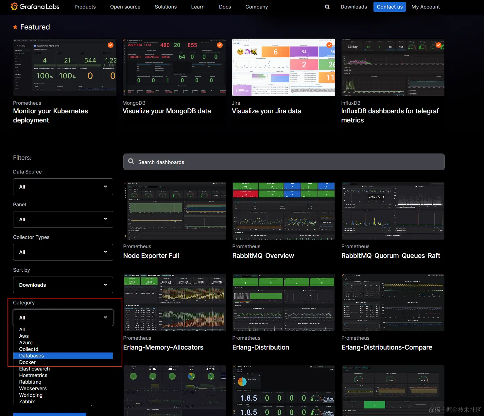Select the Elasticsearch category option

(63, 369)
